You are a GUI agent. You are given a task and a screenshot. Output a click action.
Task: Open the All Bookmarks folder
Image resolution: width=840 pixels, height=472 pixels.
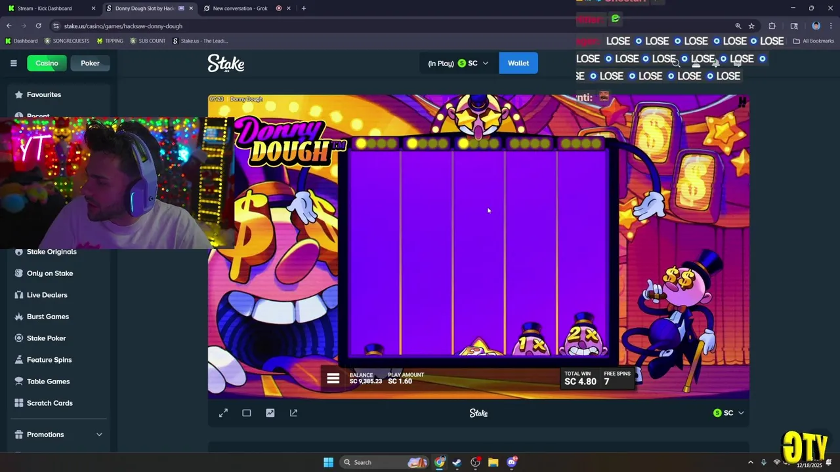pos(814,41)
